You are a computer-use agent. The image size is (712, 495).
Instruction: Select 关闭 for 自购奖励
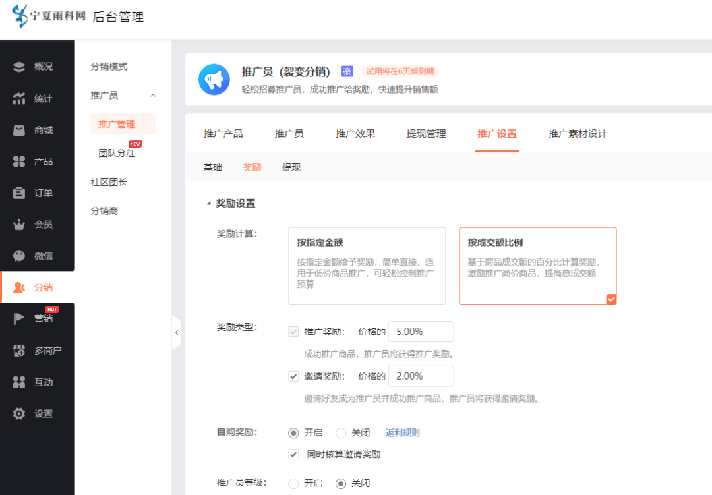pyautogui.click(x=341, y=433)
